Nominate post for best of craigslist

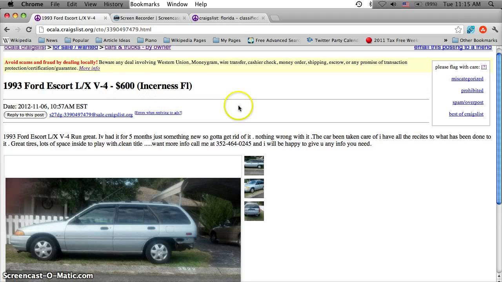click(466, 114)
